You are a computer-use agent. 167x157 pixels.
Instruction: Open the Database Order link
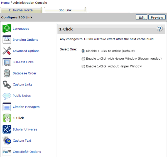coord(24,73)
